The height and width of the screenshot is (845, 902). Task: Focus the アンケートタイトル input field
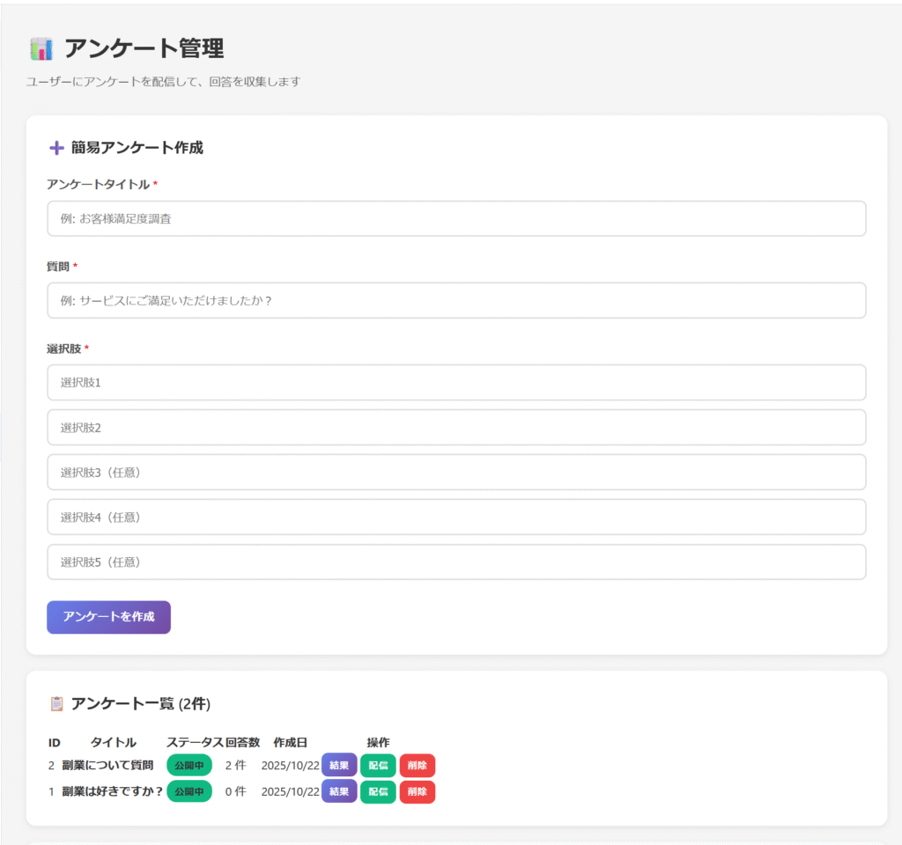coord(456,218)
